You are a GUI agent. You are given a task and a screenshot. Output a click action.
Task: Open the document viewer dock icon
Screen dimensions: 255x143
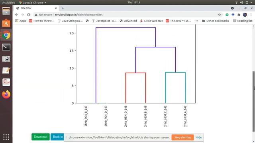pyautogui.click(x=6, y=82)
